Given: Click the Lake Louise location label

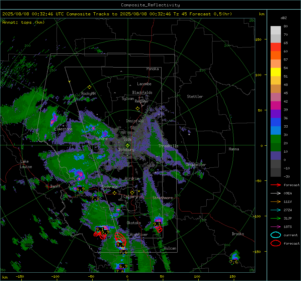Looking at the screenshot, I should click(x=26, y=164).
